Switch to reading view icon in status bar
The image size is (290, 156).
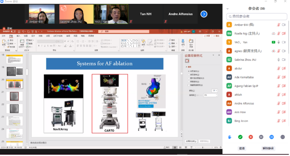(x=186, y=147)
